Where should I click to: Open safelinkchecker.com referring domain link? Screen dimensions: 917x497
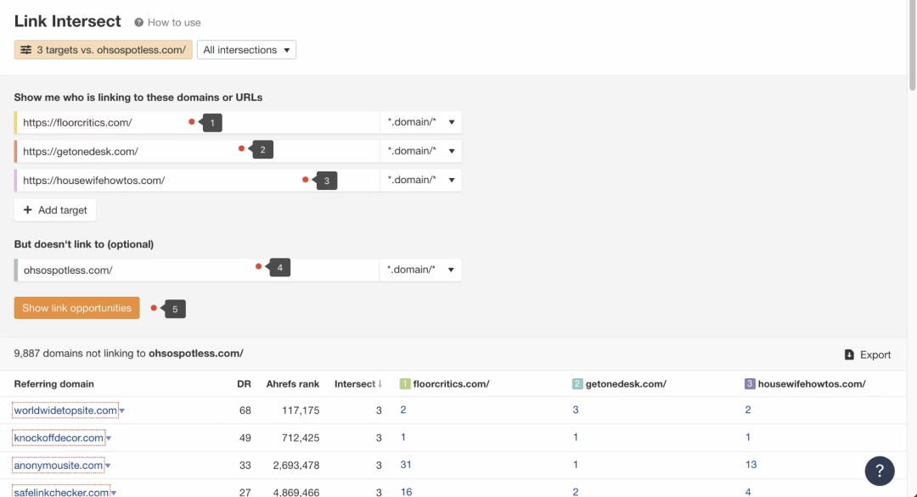click(61, 492)
